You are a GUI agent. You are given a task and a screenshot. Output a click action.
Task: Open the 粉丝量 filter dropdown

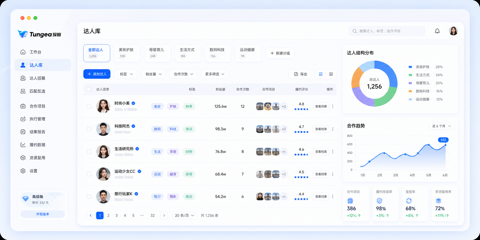click(153, 74)
